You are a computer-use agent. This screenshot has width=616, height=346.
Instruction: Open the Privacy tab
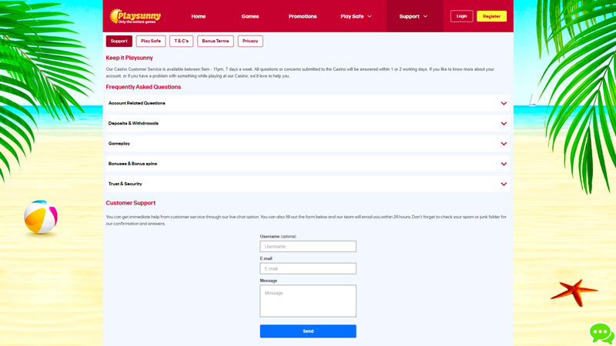point(250,41)
